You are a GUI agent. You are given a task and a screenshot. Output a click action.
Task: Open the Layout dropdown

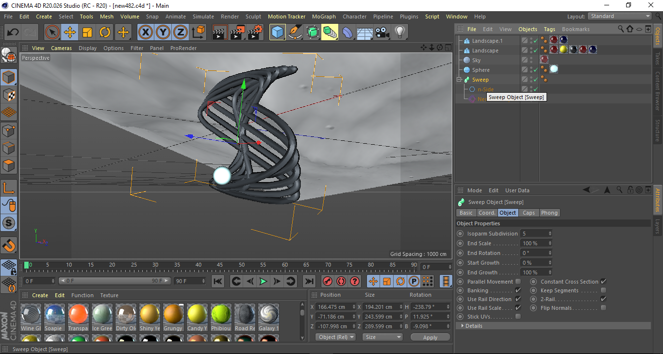point(620,16)
